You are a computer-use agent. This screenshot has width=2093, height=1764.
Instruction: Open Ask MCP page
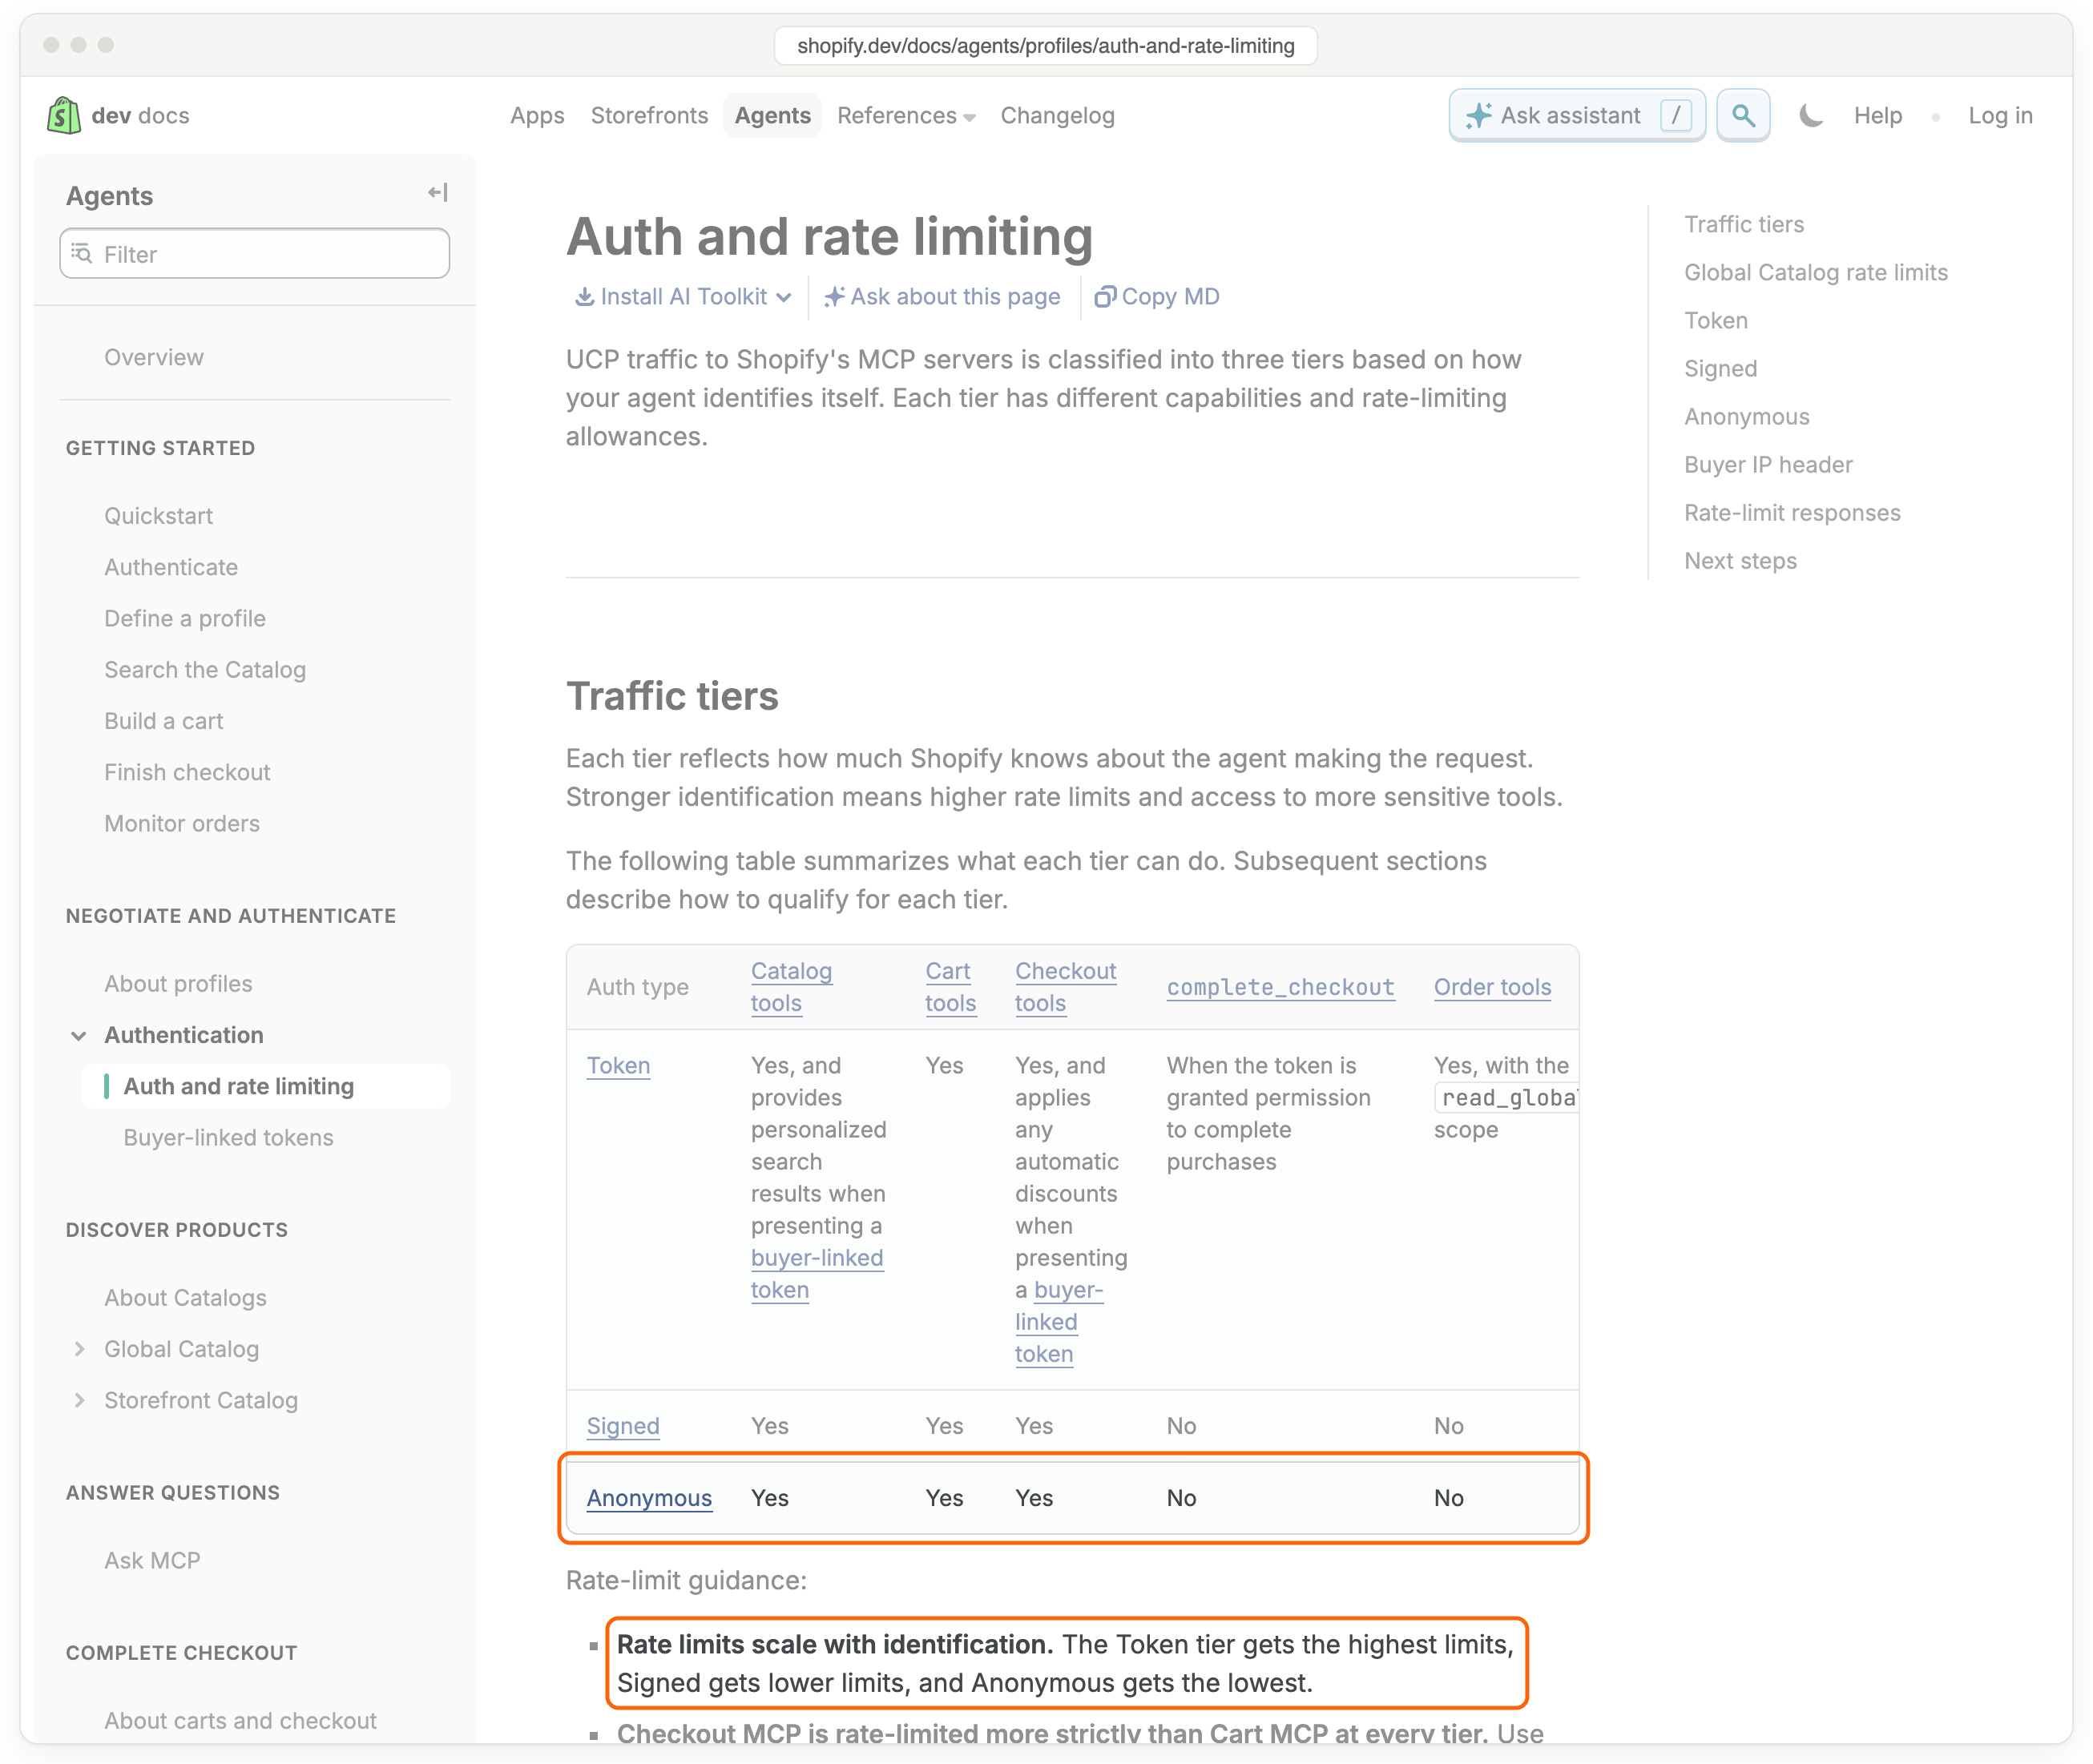pos(152,1560)
